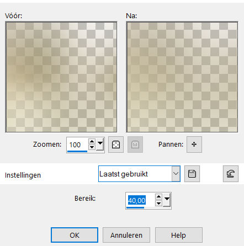Screen dimensions: 244x246
Task: Expand the Laatst gebruikt presets dropdown
Action: click(x=176, y=174)
